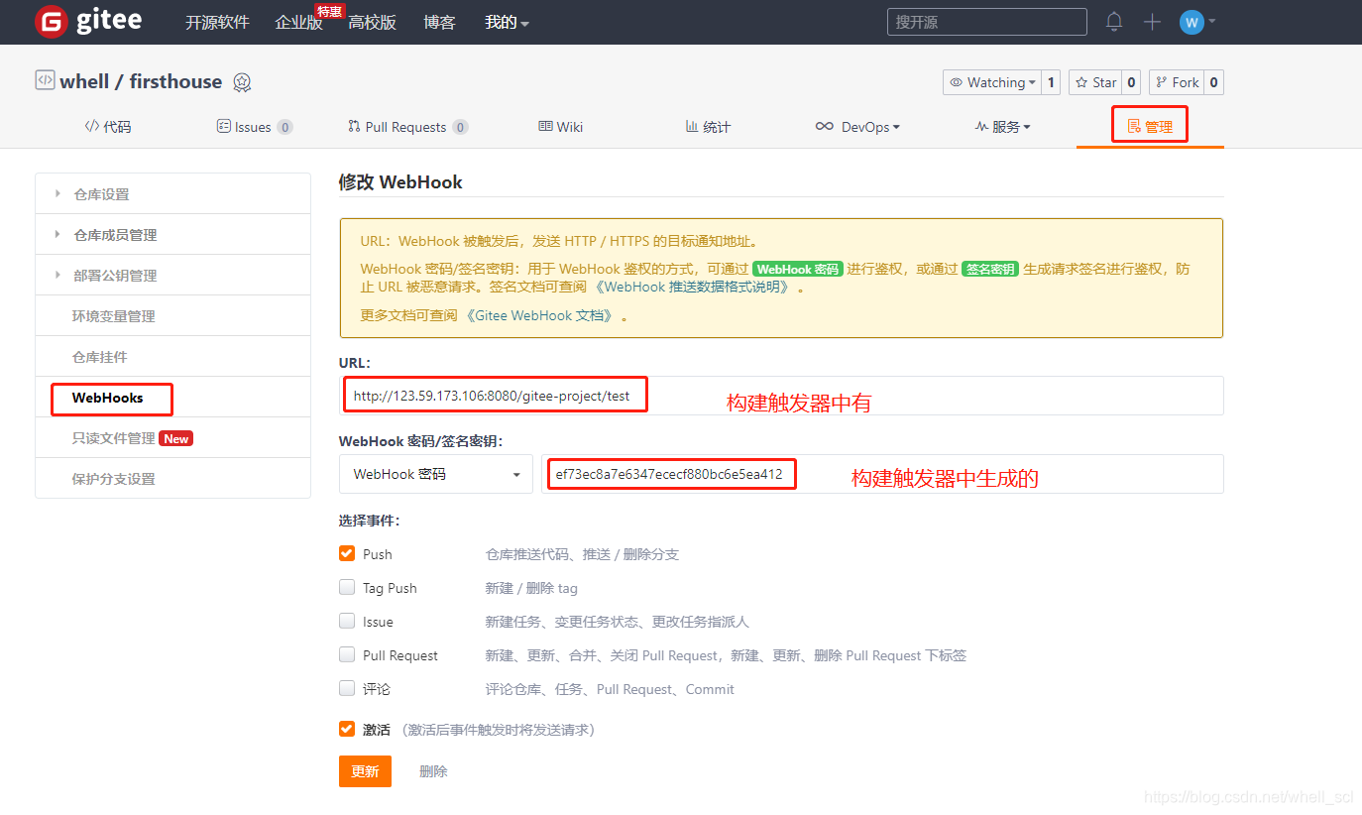
Task: Switch to the Issues tab
Action: click(x=254, y=127)
